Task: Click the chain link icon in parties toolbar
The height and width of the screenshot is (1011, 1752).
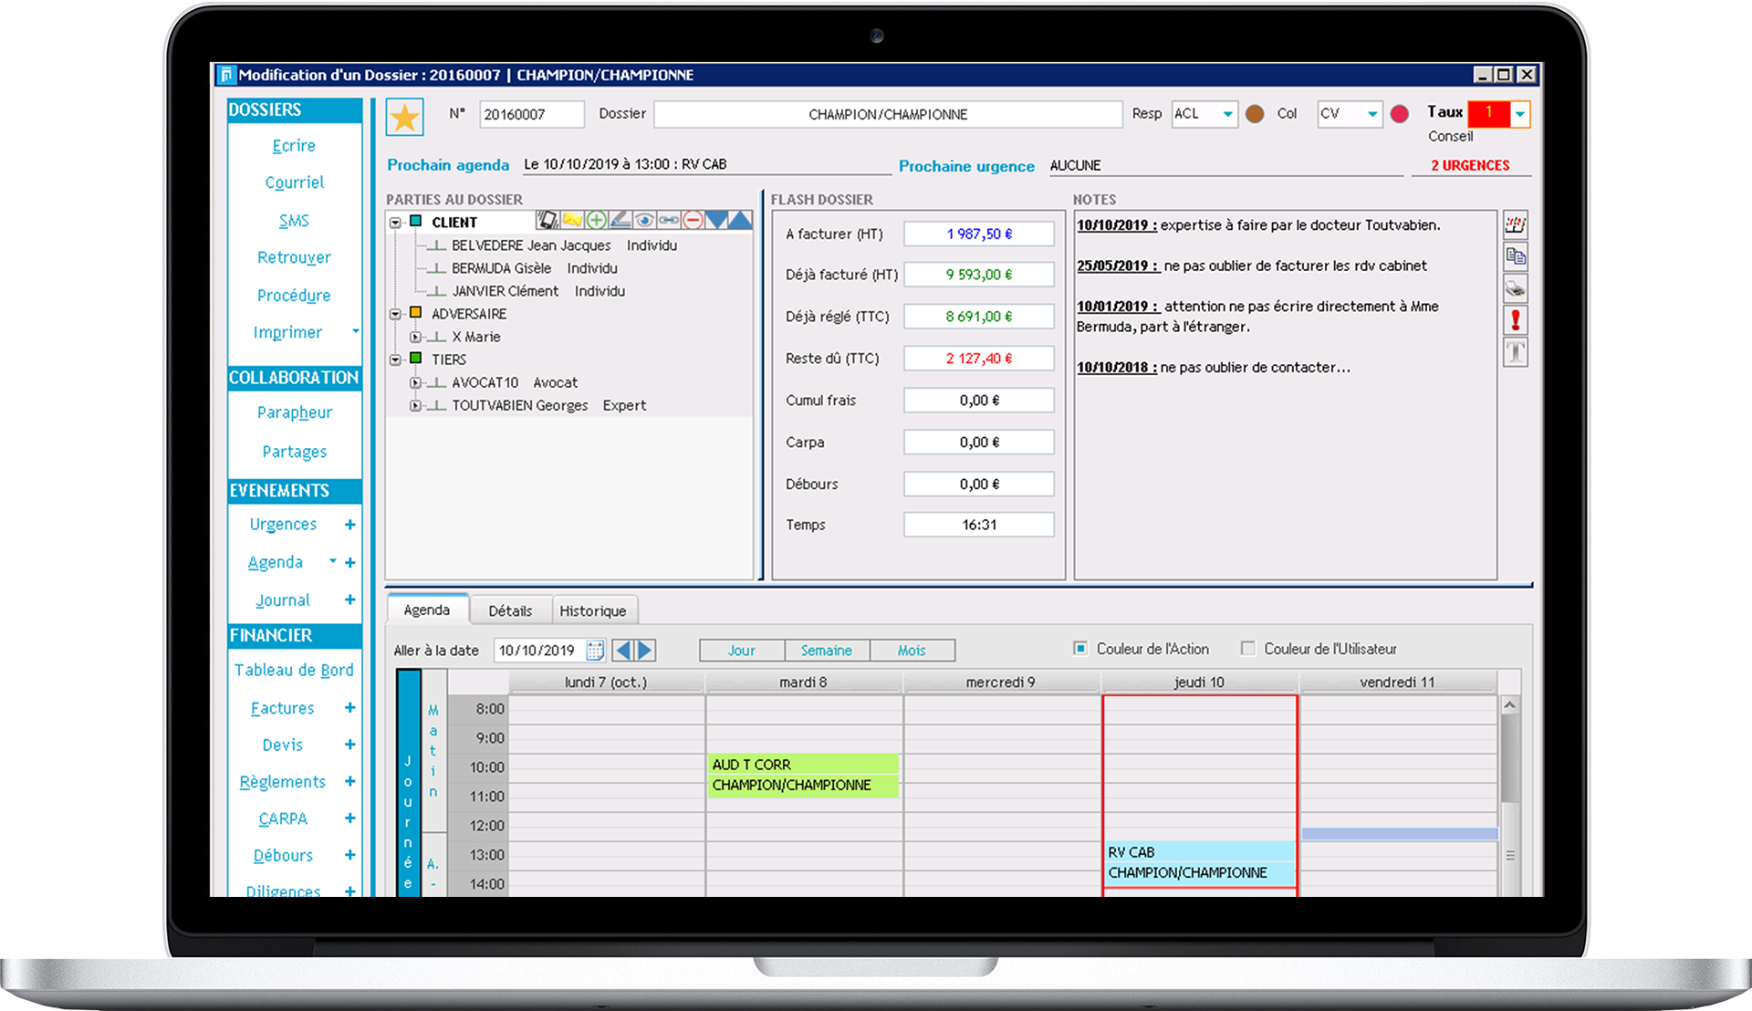Action: pyautogui.click(x=669, y=220)
